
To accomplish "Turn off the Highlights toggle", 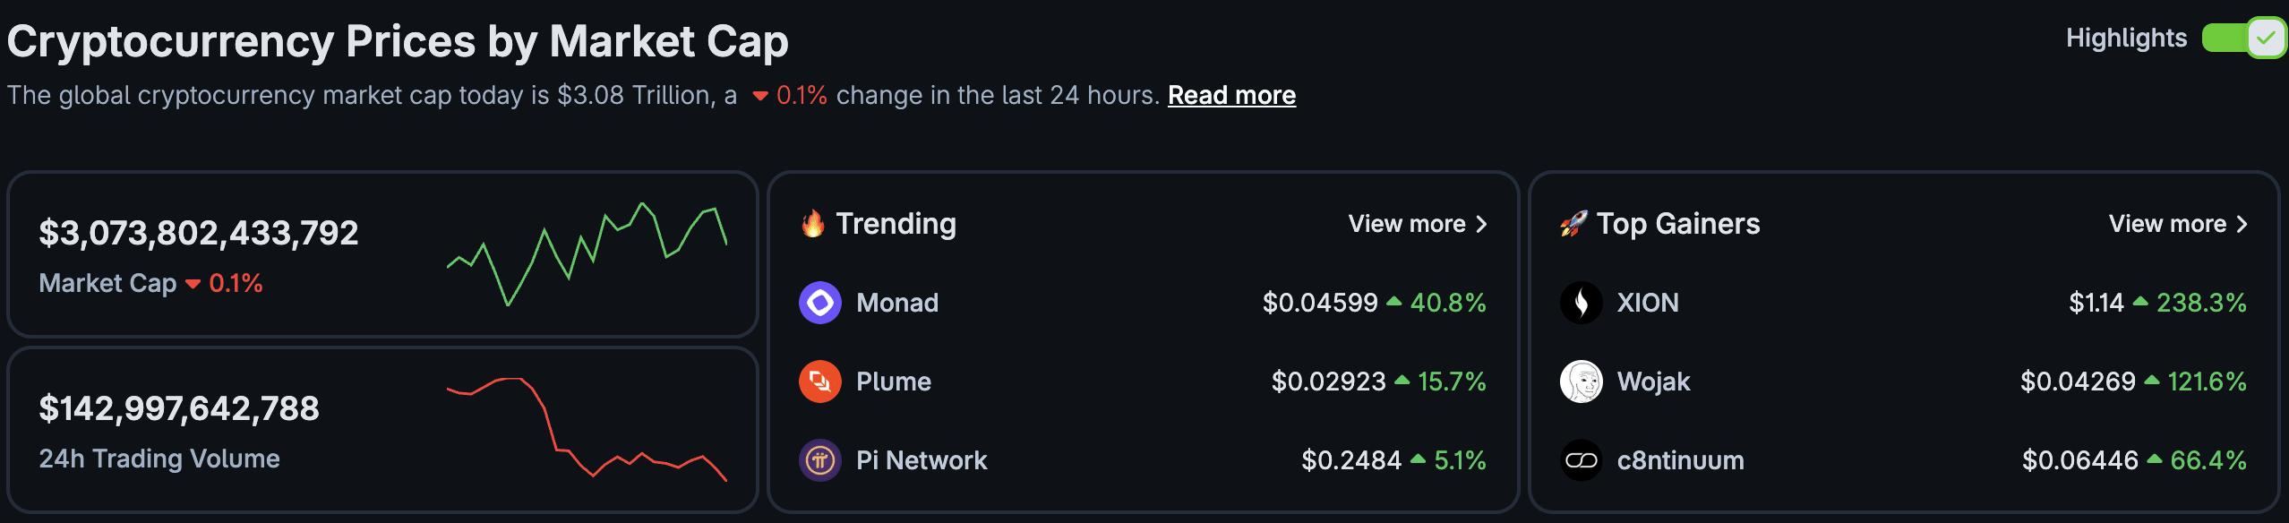I will click(2242, 39).
